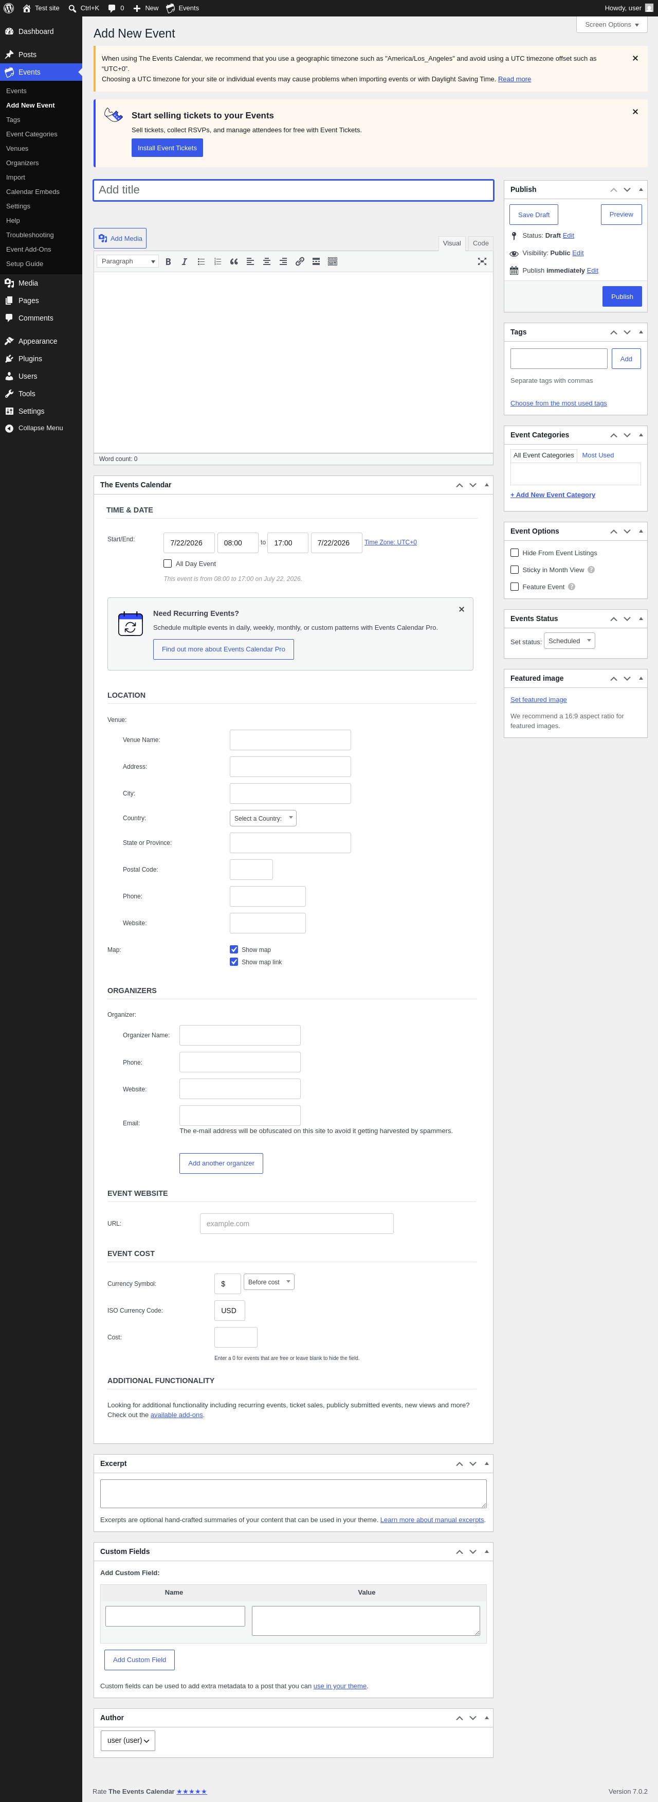Collapse the Publish panel

(x=641, y=189)
